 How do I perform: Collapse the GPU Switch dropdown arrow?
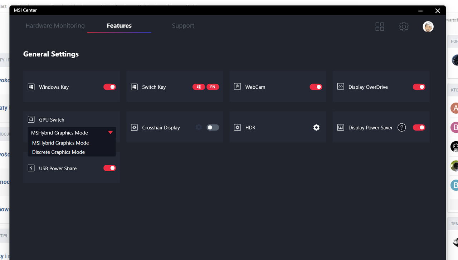coord(110,132)
